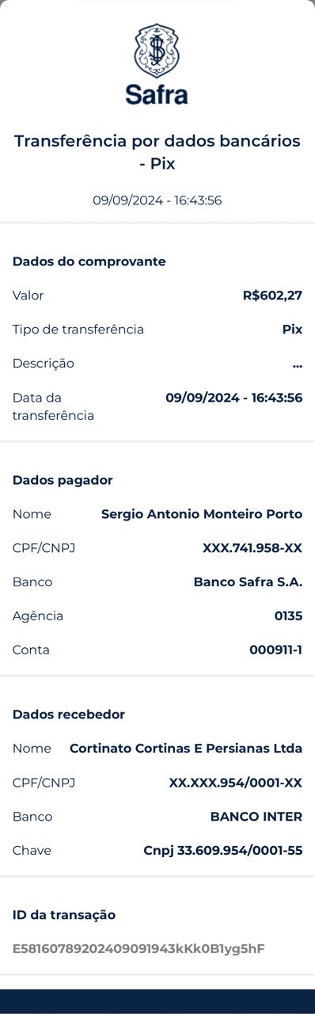Select the Conta number 000911-1

tap(275, 650)
